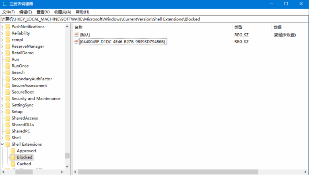The image size is (309, 175).
Task: Collapse the Shell Extensions tree node
Action: (2, 144)
